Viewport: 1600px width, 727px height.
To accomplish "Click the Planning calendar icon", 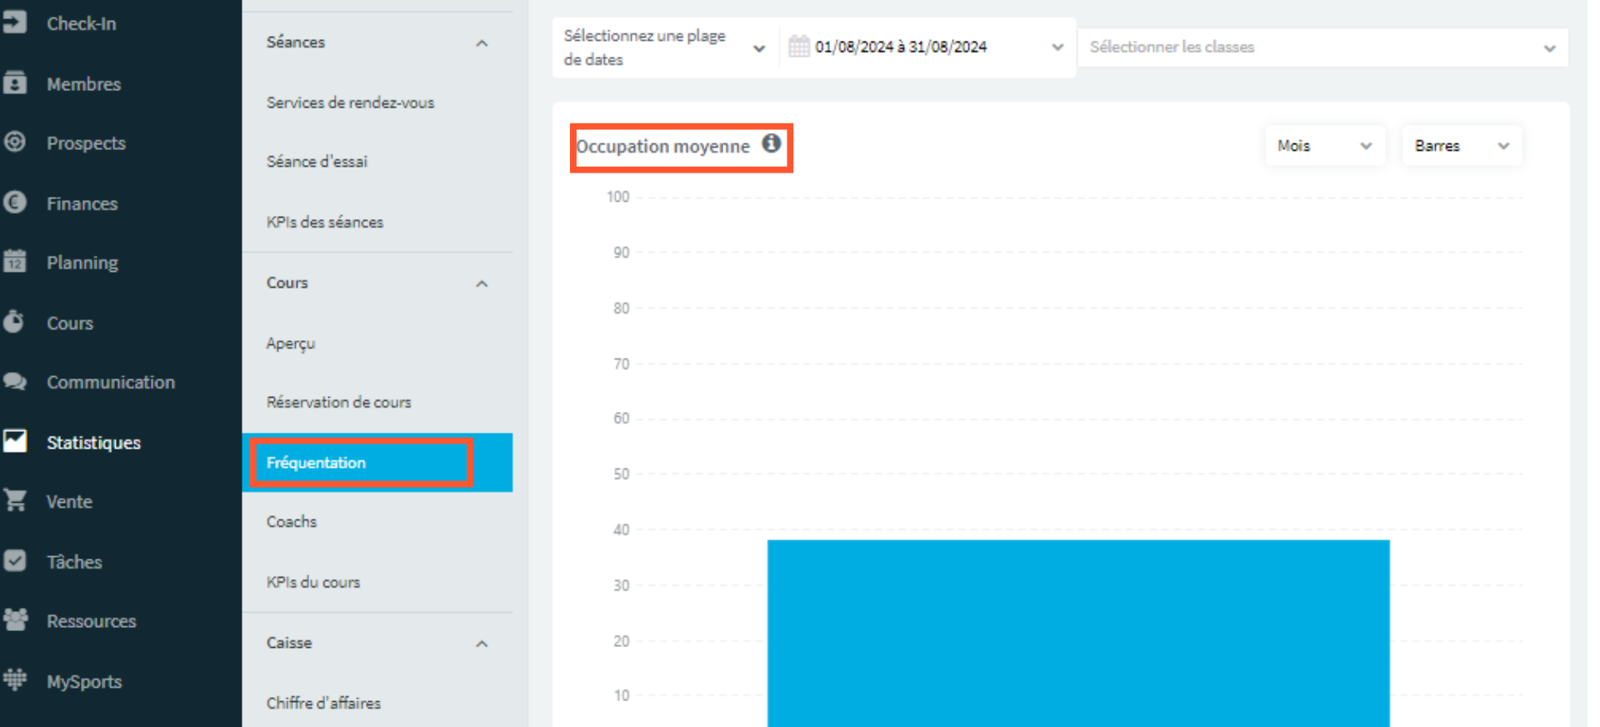I will pyautogui.click(x=14, y=262).
